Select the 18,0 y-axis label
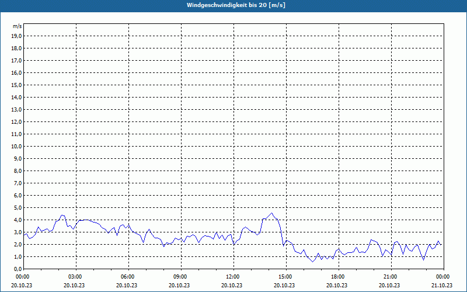 pos(16,48)
